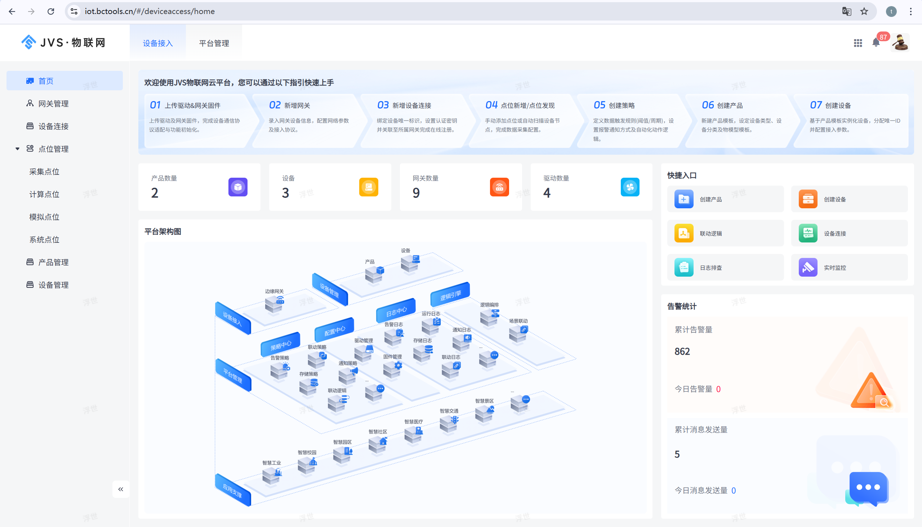Open 网关管理 in the sidebar
The width and height of the screenshot is (922, 527).
click(x=53, y=104)
